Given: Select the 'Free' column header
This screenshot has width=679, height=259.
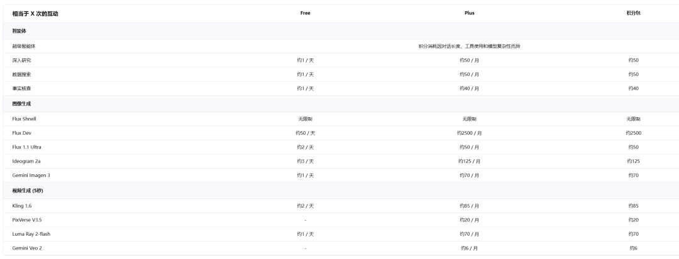Looking at the screenshot, I should 306,13.
